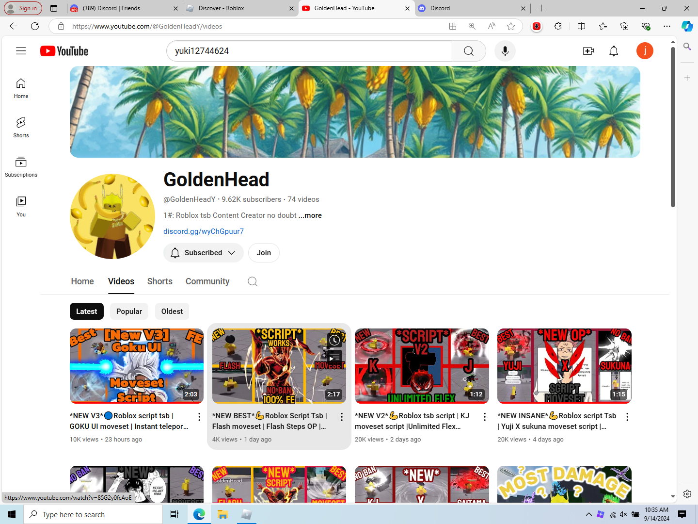Open Subscriptions in the sidebar

pos(21,167)
